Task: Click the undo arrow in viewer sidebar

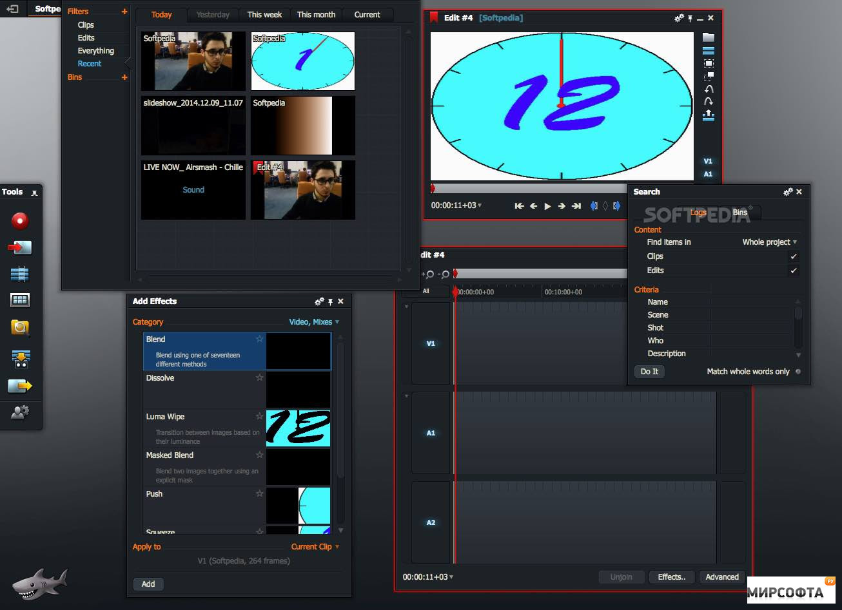Action: tap(709, 89)
